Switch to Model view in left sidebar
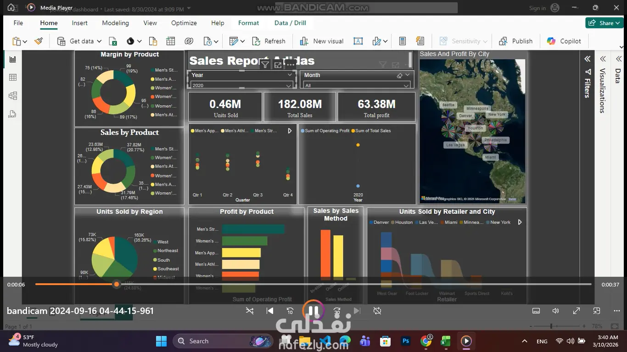 (13, 96)
